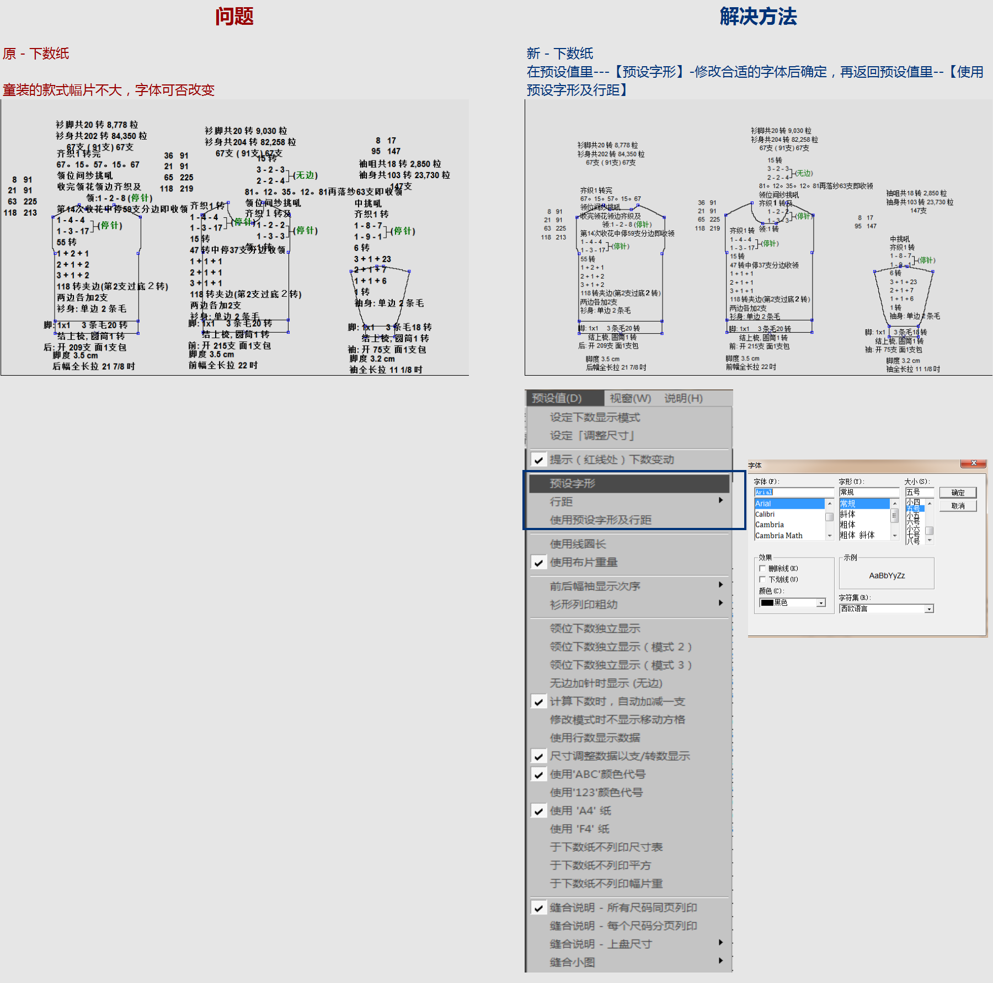Click the 字体 name input field
Image resolution: width=993 pixels, height=983 pixels.
click(793, 492)
